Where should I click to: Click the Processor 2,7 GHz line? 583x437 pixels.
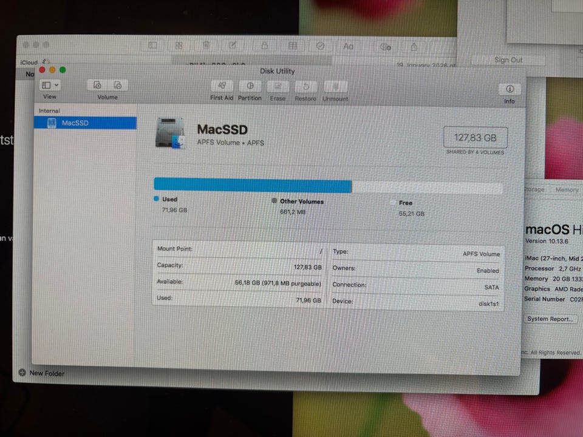[554, 268]
